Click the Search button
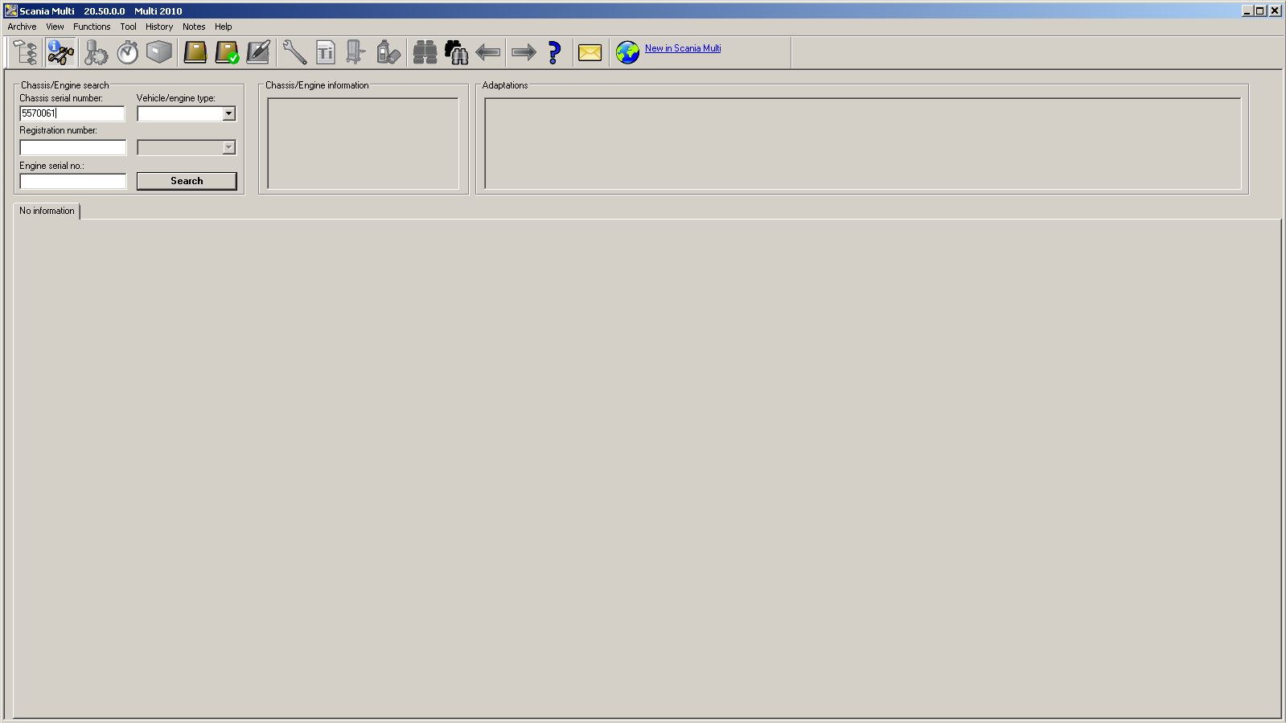Screen dimensions: 1286x723 click(187, 181)
